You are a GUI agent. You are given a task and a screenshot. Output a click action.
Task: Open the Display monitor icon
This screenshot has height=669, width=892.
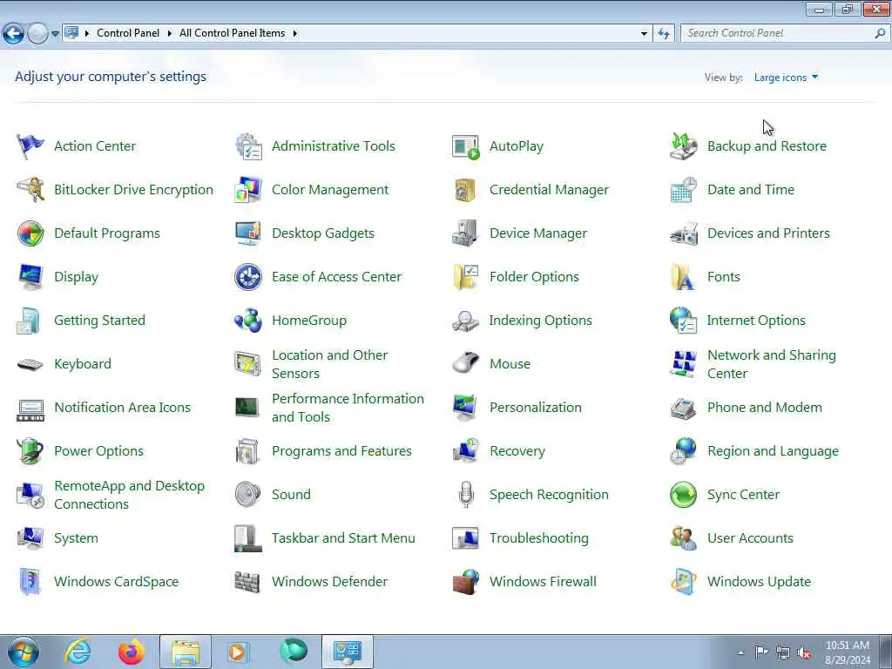(x=30, y=277)
